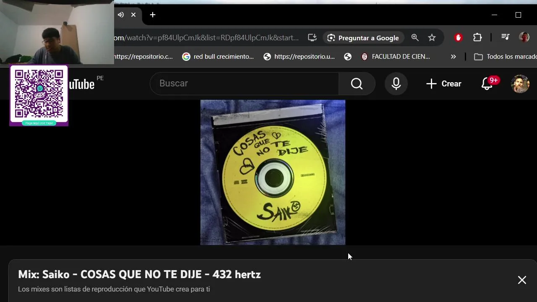Click Preguntar a Google button
The image size is (537, 302).
[x=363, y=38]
